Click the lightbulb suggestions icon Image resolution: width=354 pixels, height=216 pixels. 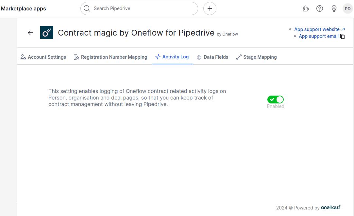(334, 8)
